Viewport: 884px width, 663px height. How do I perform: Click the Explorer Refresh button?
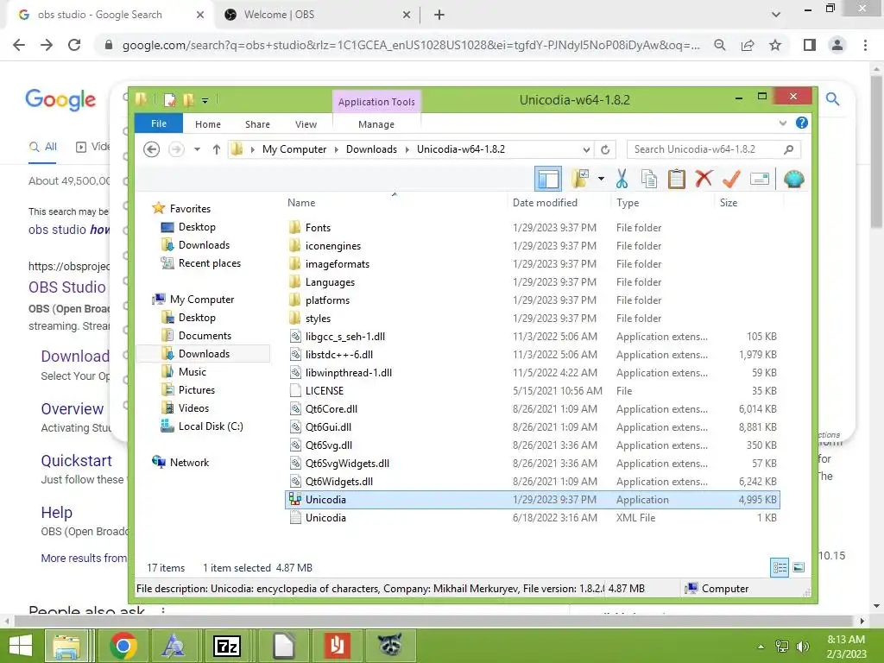point(605,149)
